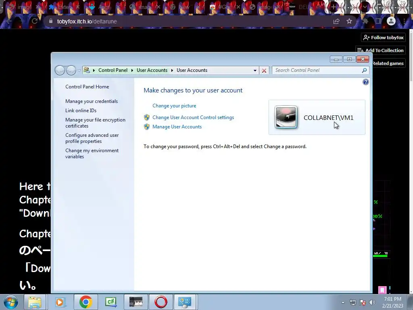Click the first User Accounts breadcrumb

(152, 70)
